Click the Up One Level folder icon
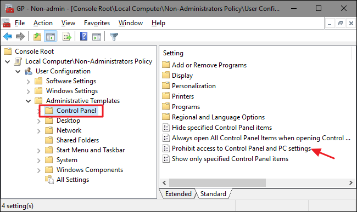This screenshot has height=212, width=357. [37, 36]
